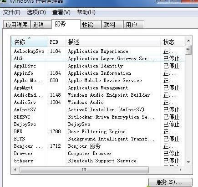198x187 pixels.
Task: Select the AppMgmt service row
Action: tap(98, 88)
